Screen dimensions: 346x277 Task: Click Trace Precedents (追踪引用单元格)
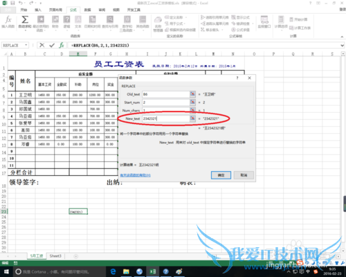[x=215, y=17]
